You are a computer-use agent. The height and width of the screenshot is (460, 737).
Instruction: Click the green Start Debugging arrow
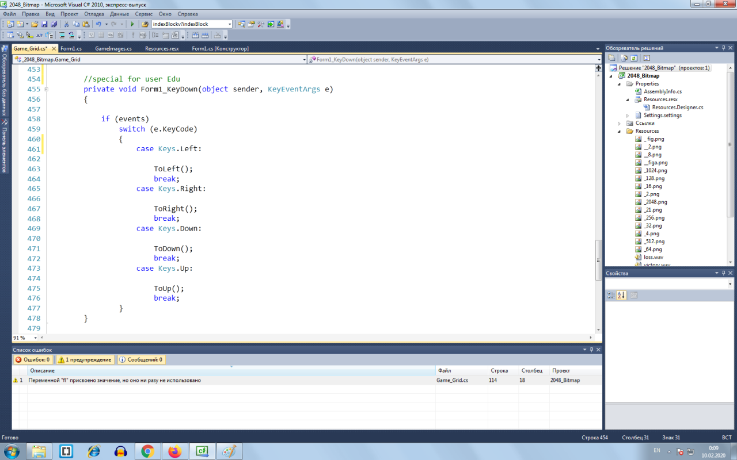pyautogui.click(x=132, y=24)
